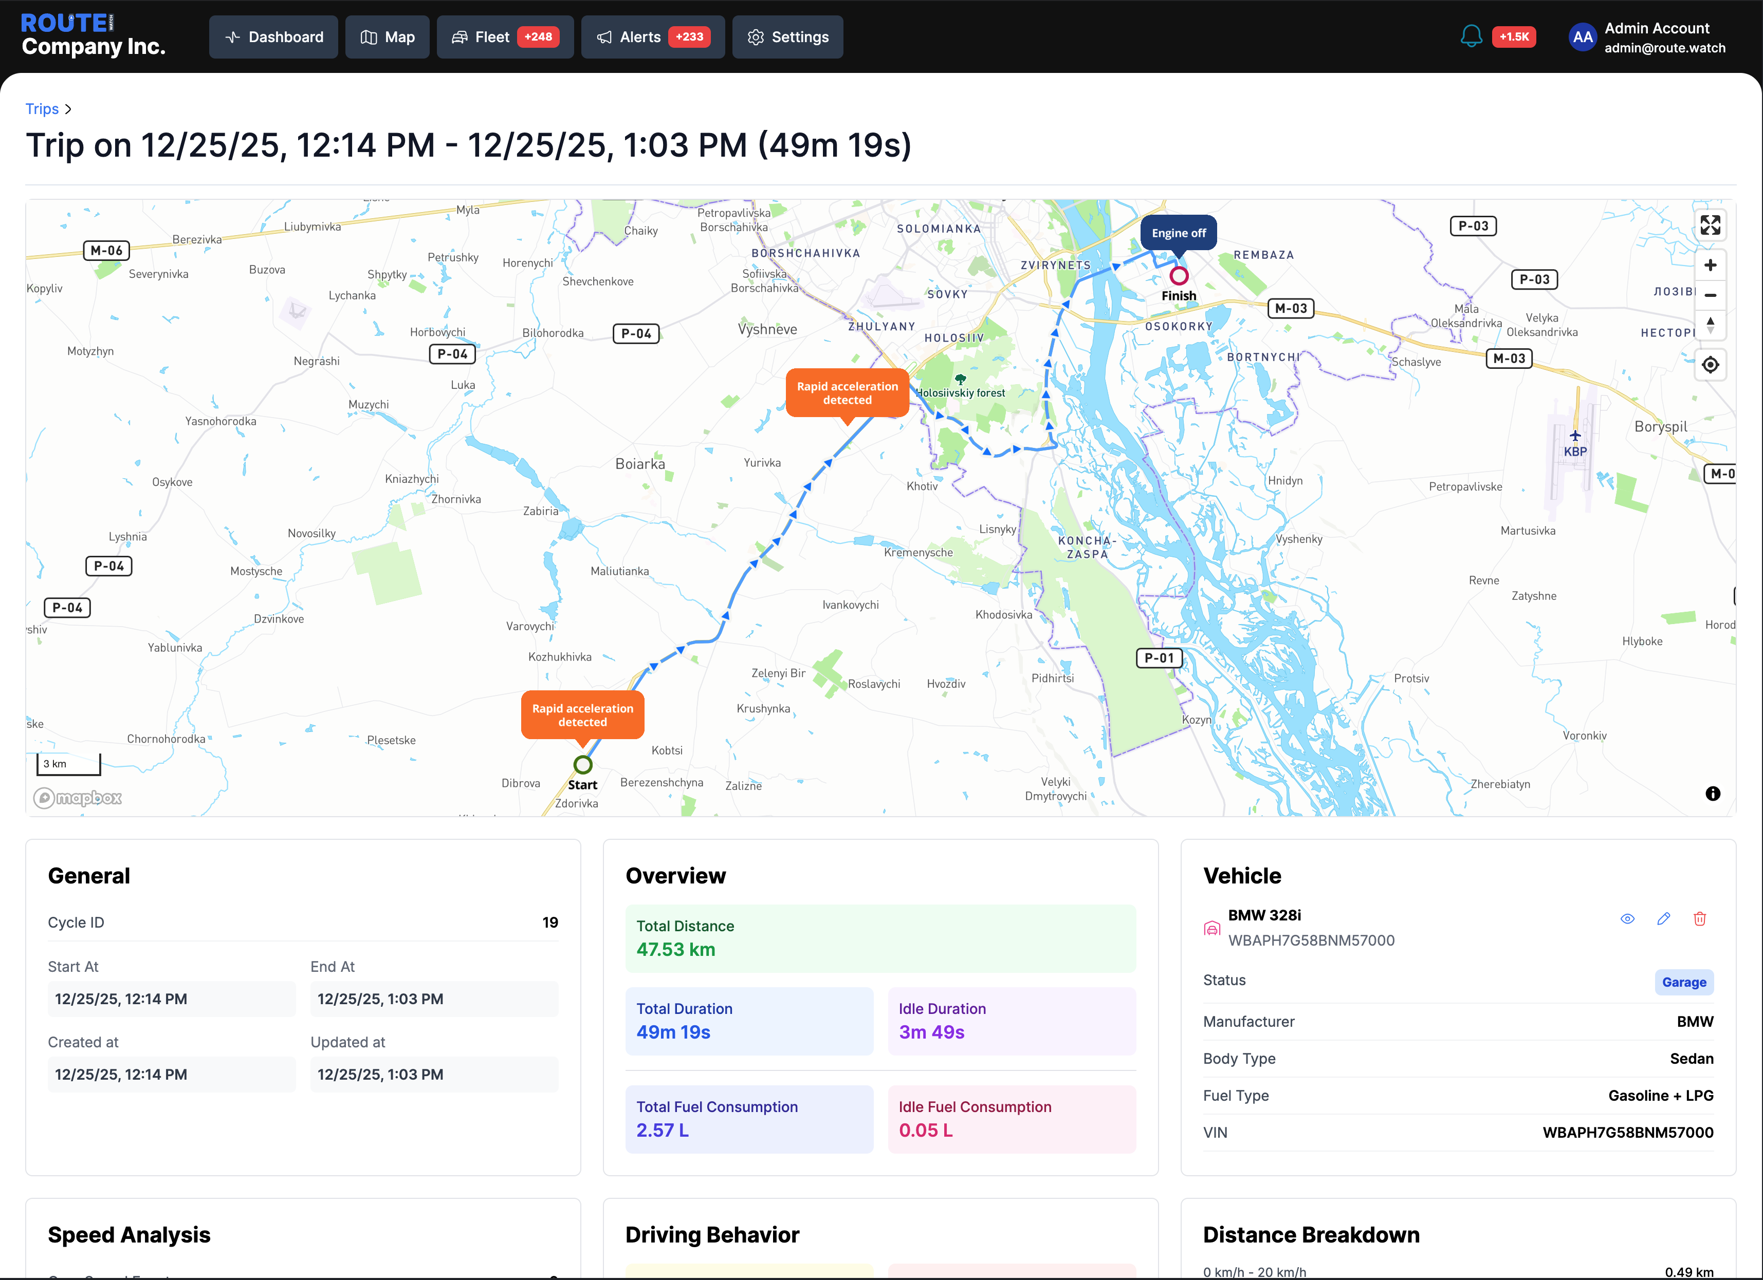Select the Engine off map popup
This screenshot has width=1763, height=1280.
tap(1178, 233)
